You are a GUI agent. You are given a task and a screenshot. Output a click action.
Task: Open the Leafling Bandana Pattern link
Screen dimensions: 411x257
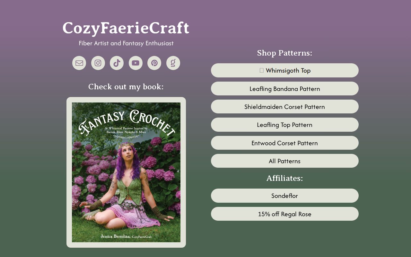285,89
